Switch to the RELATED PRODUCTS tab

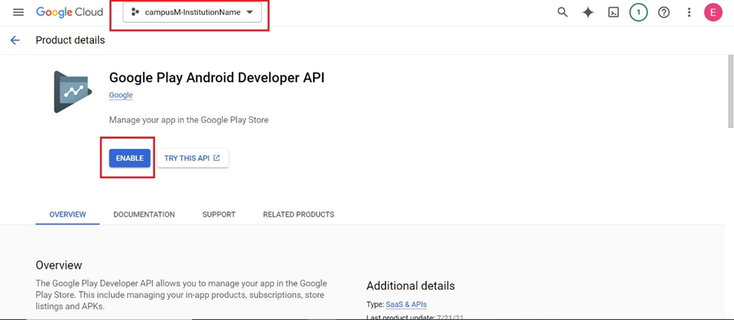(x=299, y=215)
